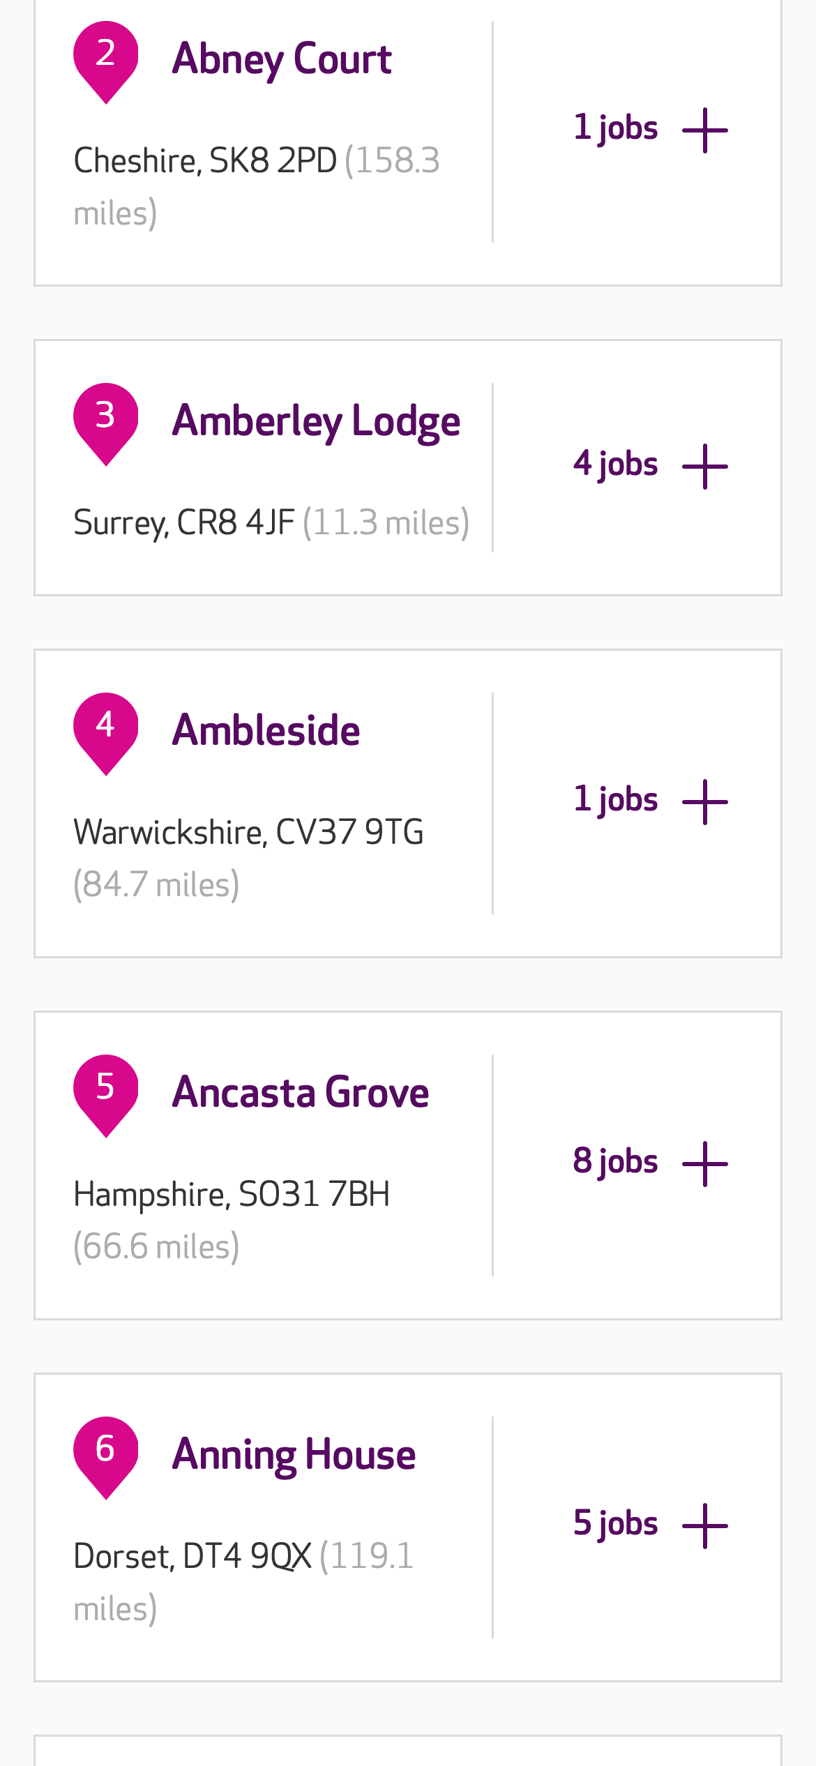
Task: Open the Ancasta Grove location link
Action: click(301, 1092)
